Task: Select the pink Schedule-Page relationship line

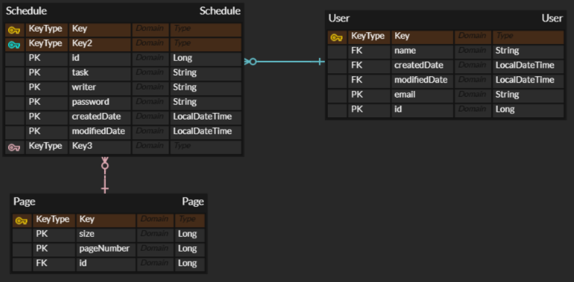Action: click(105, 175)
